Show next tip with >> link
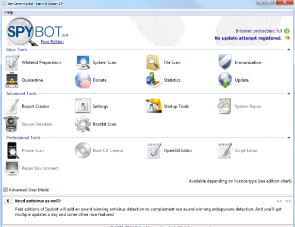The width and height of the screenshot is (295, 227). click(x=288, y=201)
